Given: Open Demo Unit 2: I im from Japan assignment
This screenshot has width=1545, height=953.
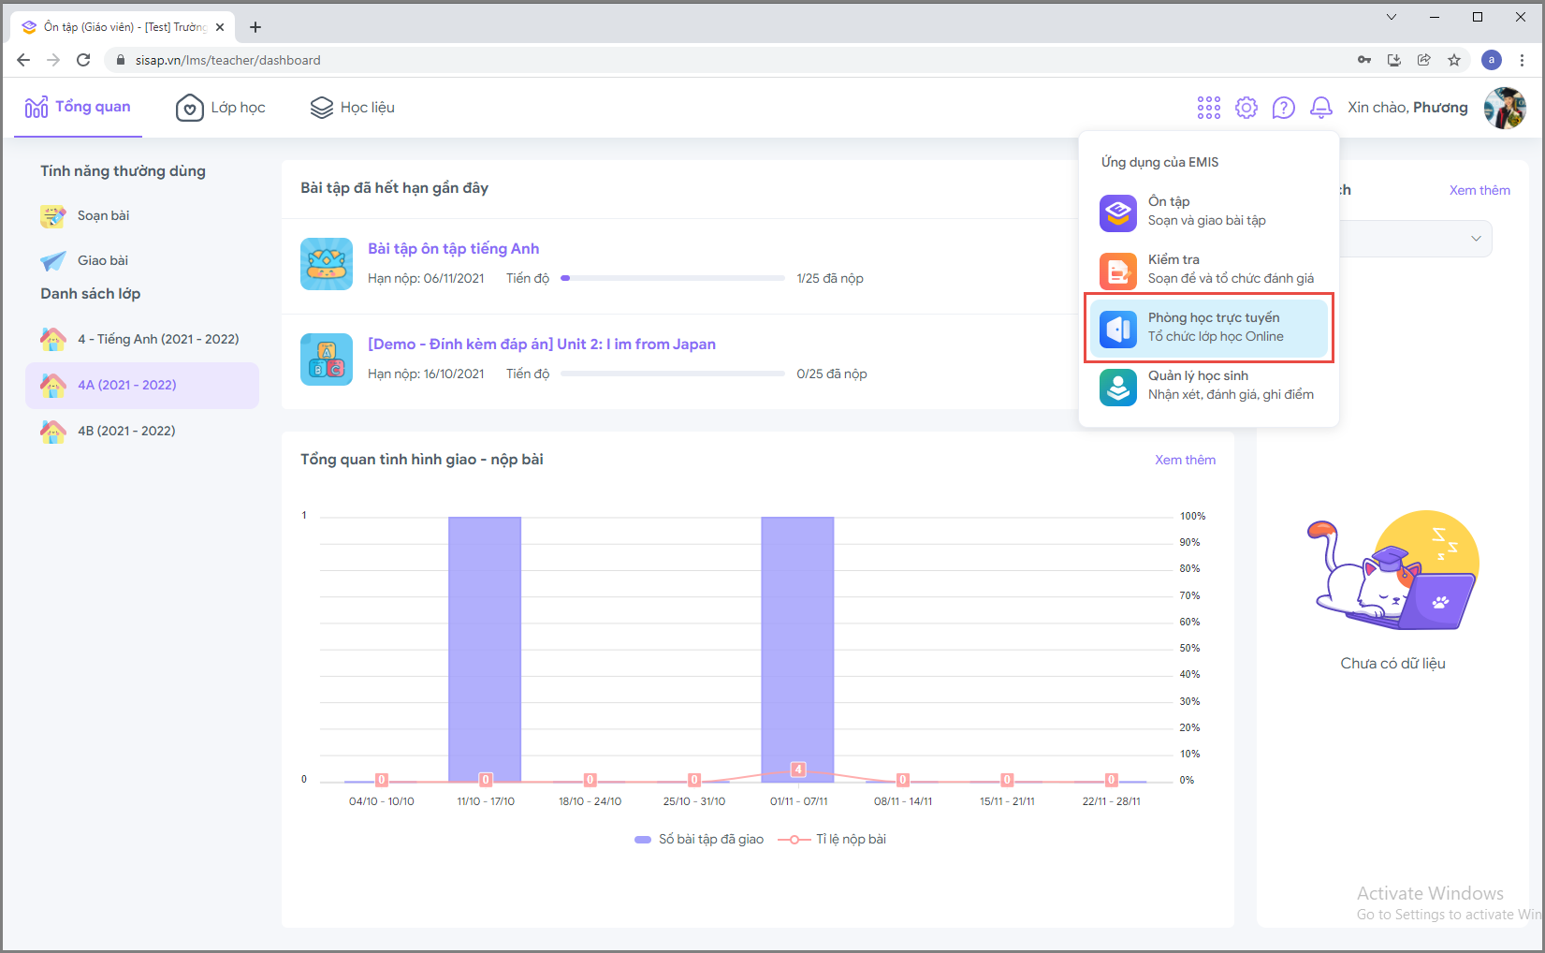Looking at the screenshot, I should point(542,345).
